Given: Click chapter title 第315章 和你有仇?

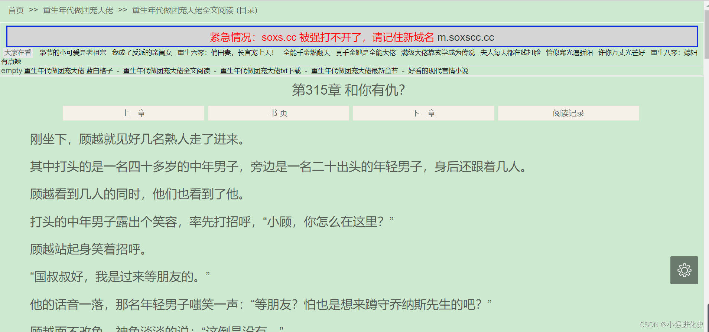Looking at the screenshot, I should pyautogui.click(x=348, y=90).
